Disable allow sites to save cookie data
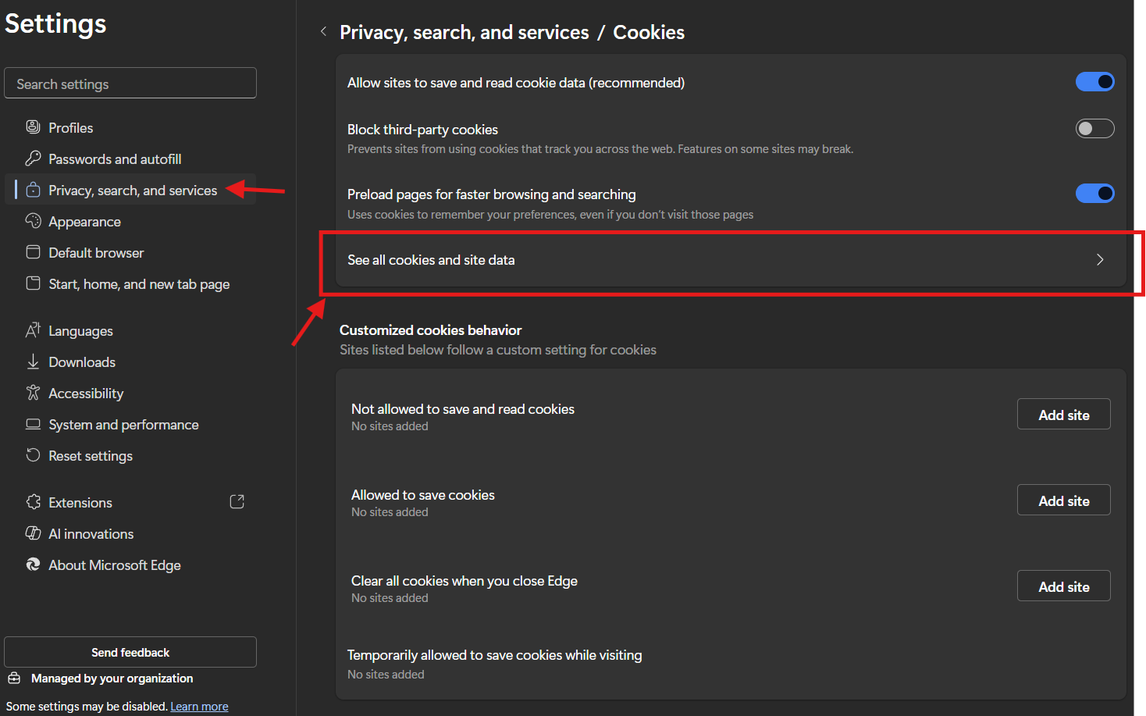 pyautogui.click(x=1094, y=82)
